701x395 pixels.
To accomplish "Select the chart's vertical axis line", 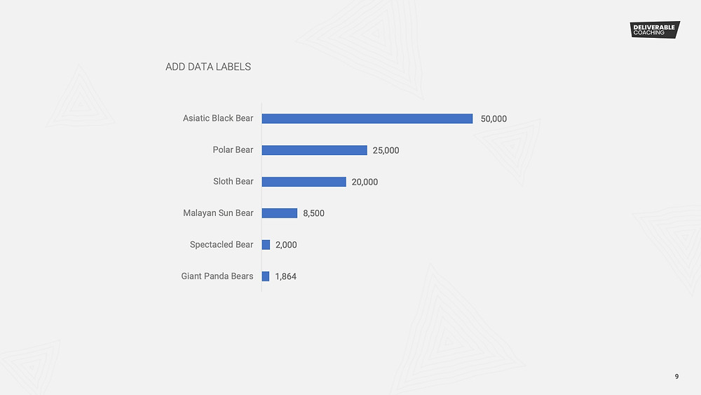I will click(261, 197).
